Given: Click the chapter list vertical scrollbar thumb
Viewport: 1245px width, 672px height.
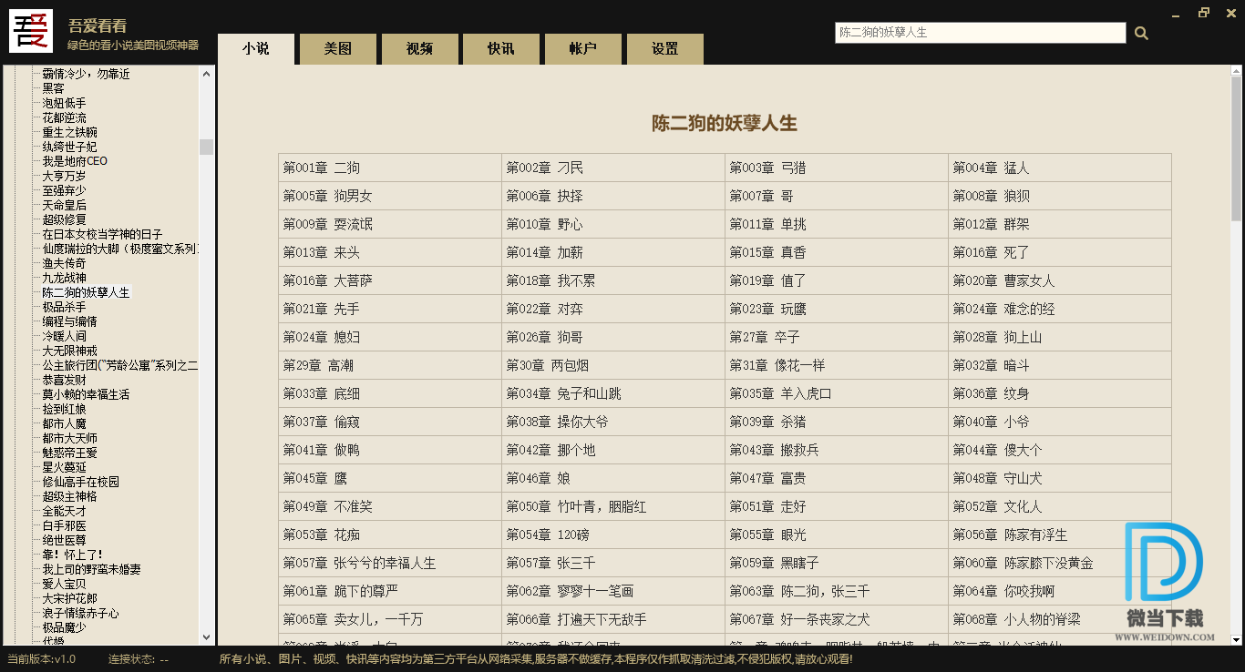Looking at the screenshot, I should [x=1236, y=148].
